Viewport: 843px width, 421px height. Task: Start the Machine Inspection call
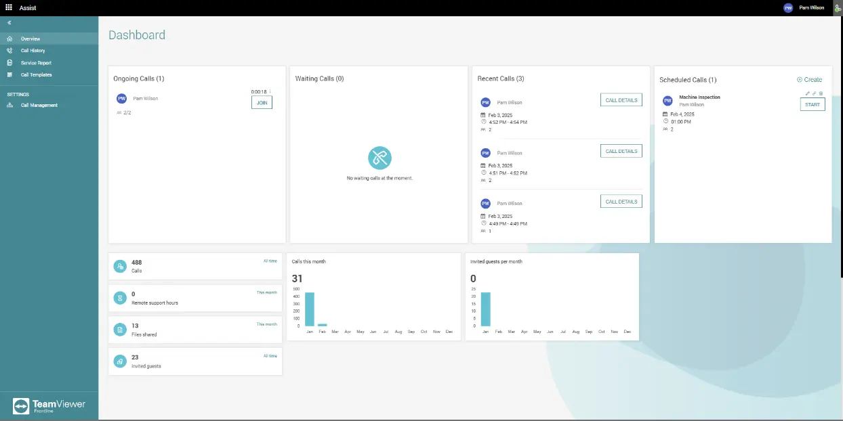tap(813, 105)
